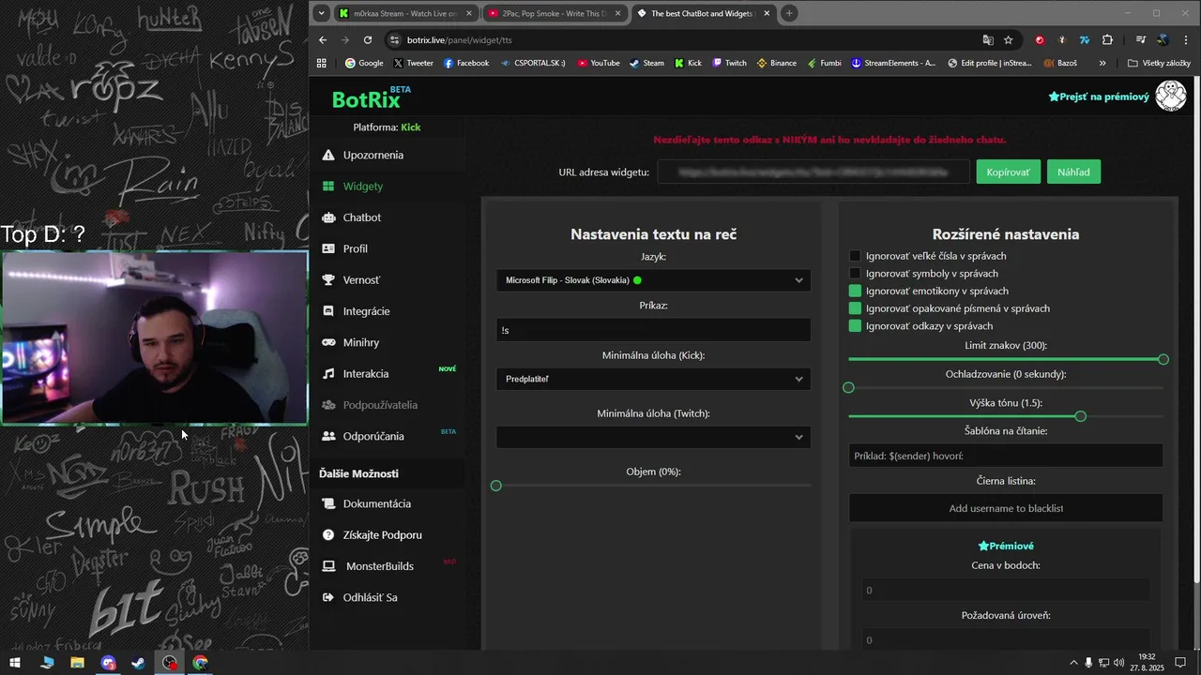This screenshot has height=675, width=1201.
Task: Click Prejsť na prémiový link
Action: pos(1099,97)
